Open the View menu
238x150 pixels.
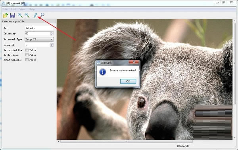click(22, 9)
